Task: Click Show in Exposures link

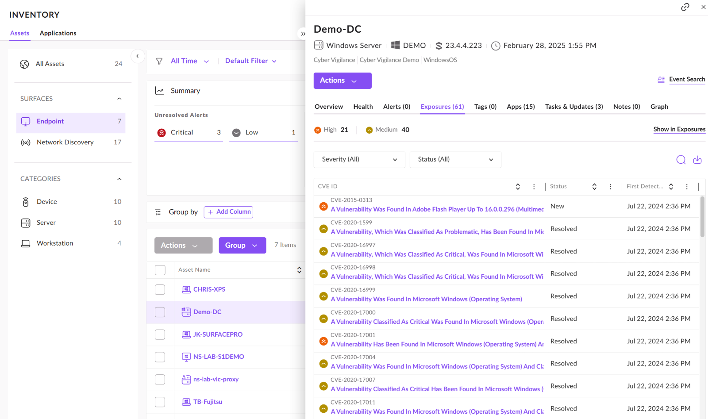Action: [679, 130]
